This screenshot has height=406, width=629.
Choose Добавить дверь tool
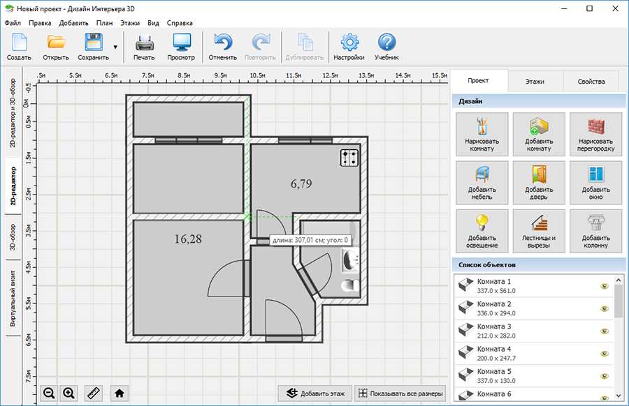click(539, 183)
